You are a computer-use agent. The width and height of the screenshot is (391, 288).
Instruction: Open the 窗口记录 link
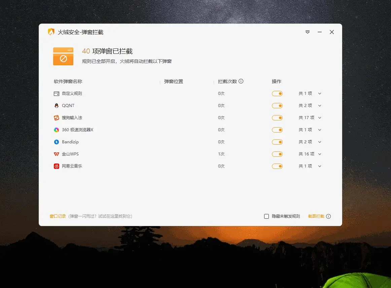pos(58,216)
